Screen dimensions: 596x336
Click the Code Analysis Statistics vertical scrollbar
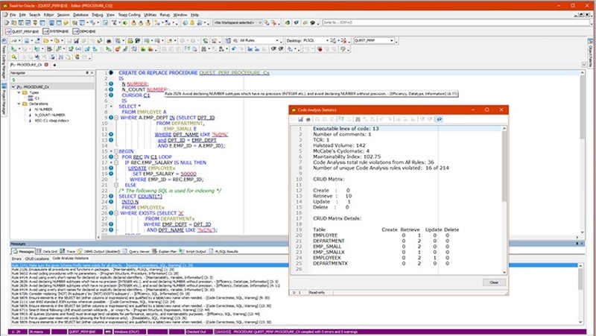504,200
